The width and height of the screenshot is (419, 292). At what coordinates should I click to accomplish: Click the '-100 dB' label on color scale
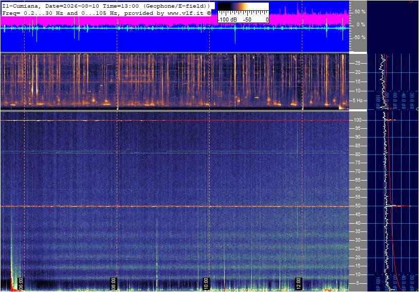227,20
